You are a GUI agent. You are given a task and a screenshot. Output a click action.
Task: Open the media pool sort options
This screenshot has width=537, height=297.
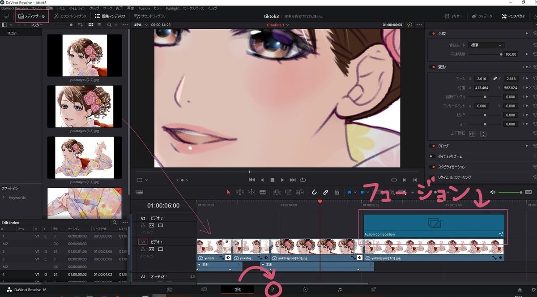(81, 25)
